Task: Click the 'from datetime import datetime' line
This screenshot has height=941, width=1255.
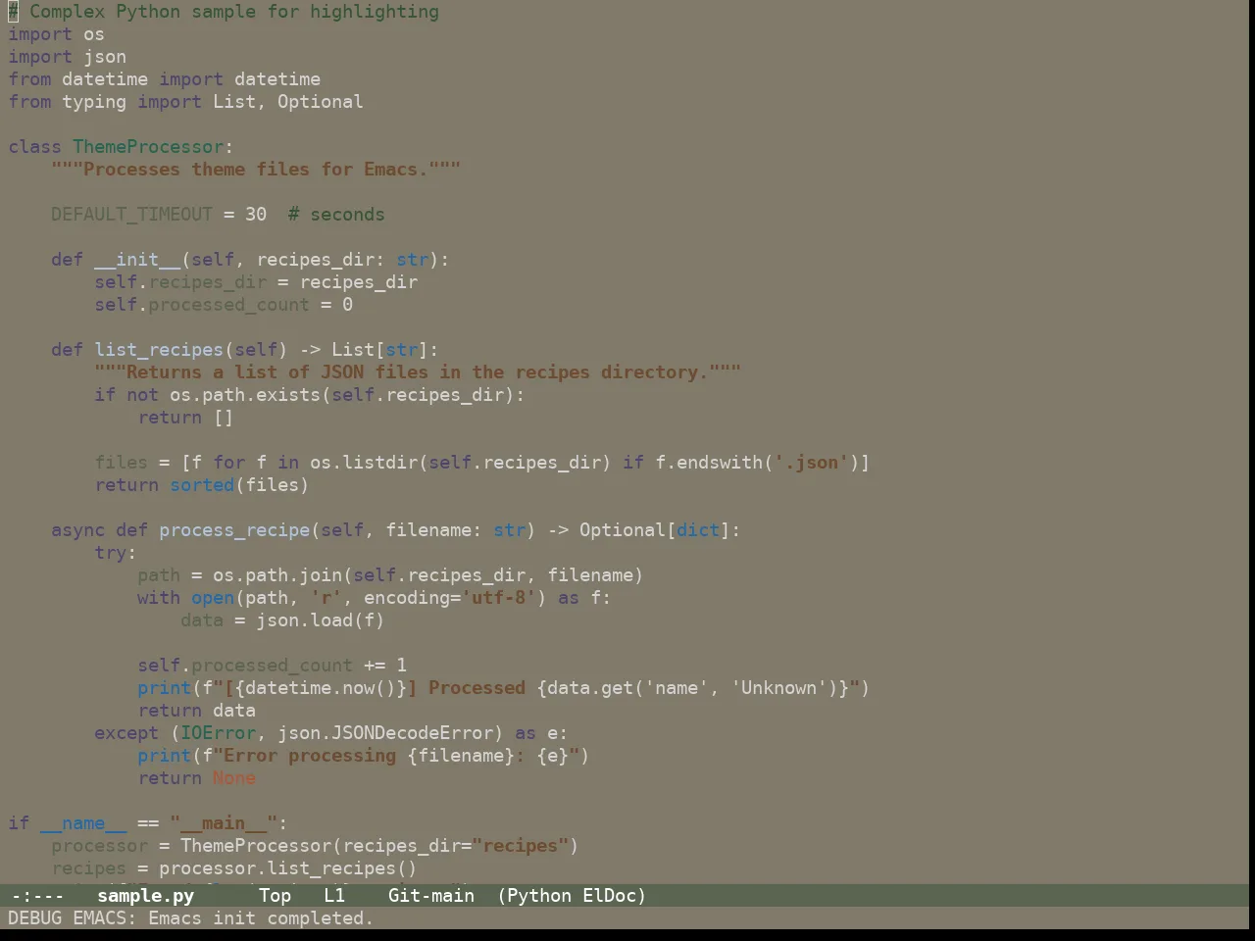Action: click(164, 79)
